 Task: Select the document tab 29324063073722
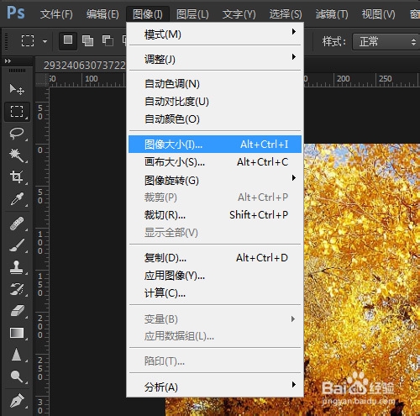pos(81,65)
